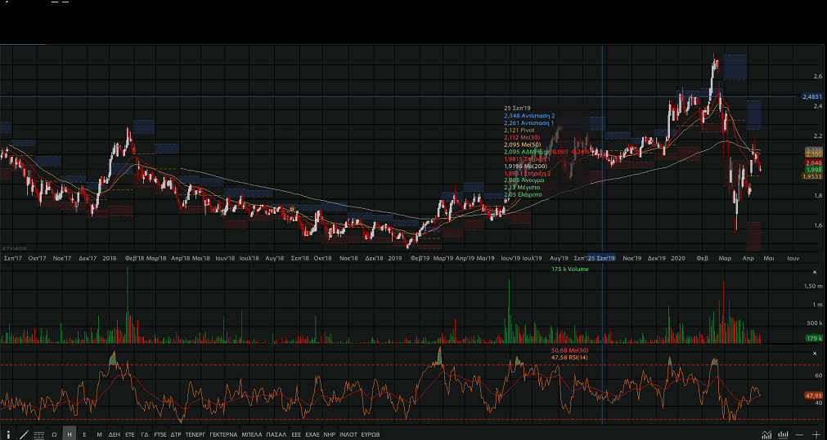
Task: Switch to the Ω timeframe
Action: 54,434
